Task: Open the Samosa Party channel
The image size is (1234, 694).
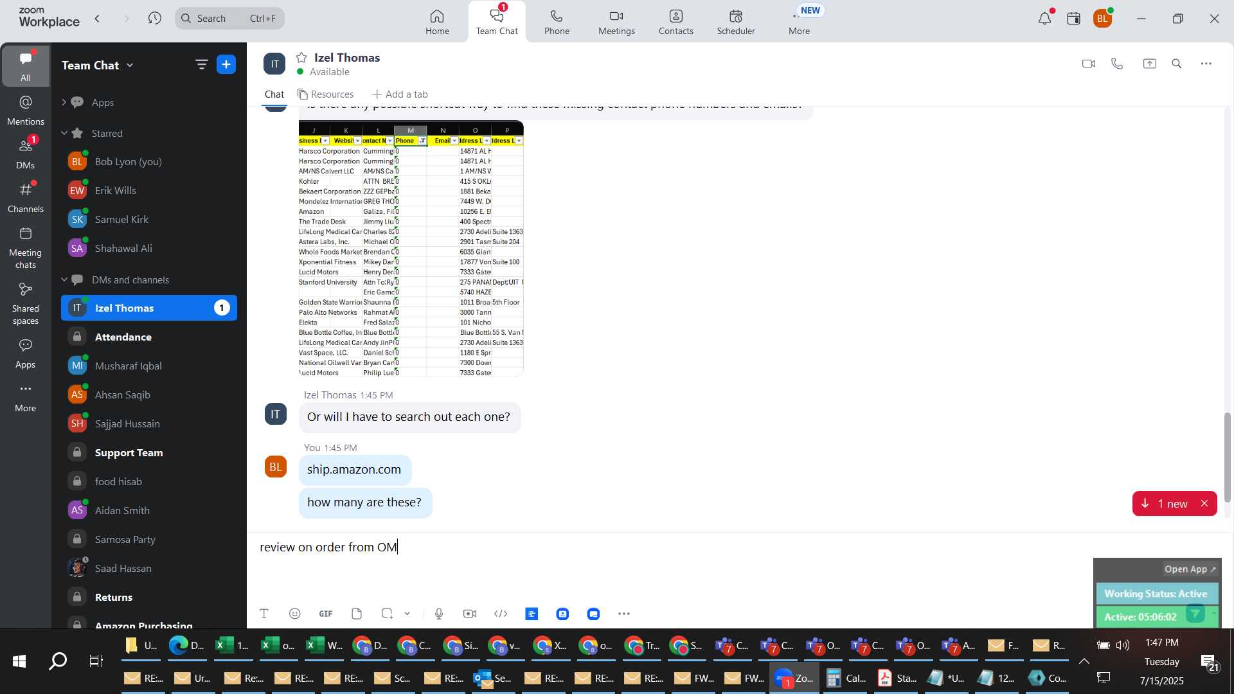Action: click(149, 539)
